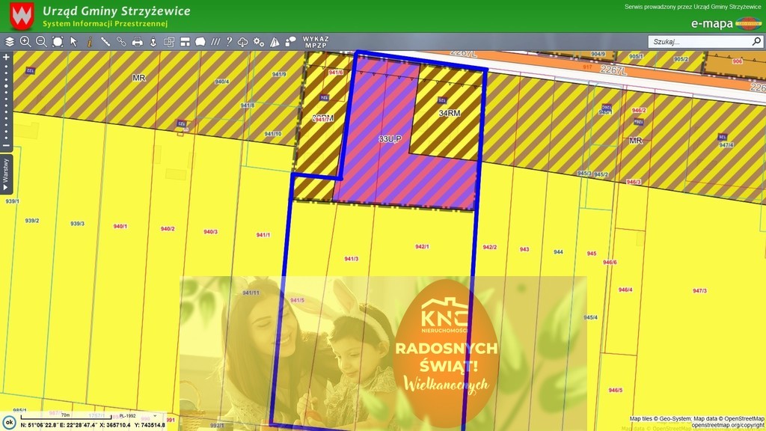Open the layers stack icon in toolbar
Viewport: 766px width, 431px height.
click(10, 42)
